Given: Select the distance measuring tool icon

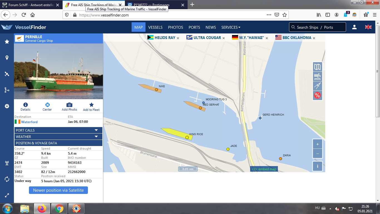Looking at the screenshot, I should point(317,86).
